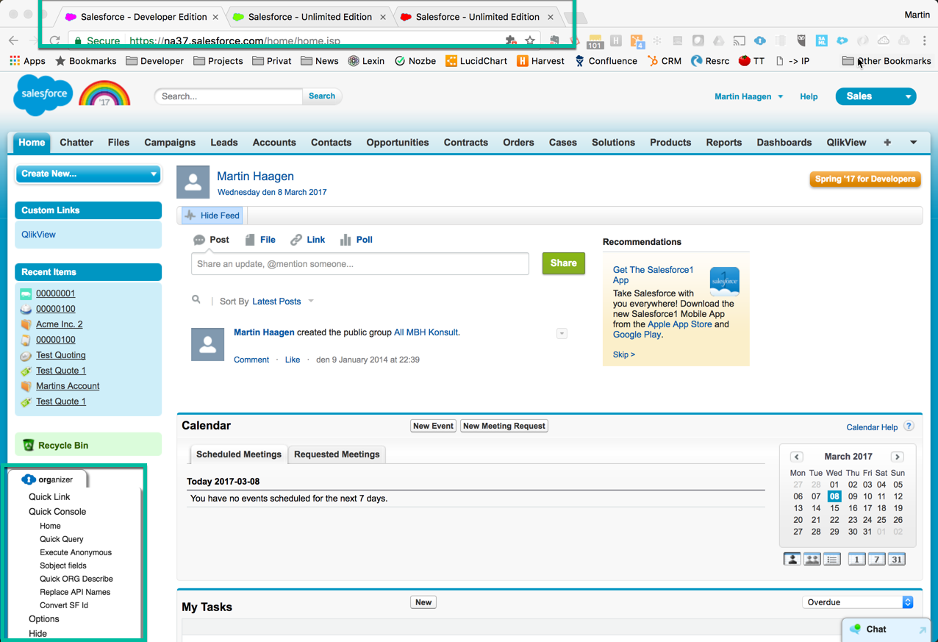The width and height of the screenshot is (938, 642).
Task: Add a tab with the plus icon
Action: point(887,143)
